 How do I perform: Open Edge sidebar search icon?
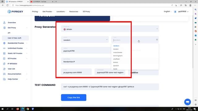196,10
